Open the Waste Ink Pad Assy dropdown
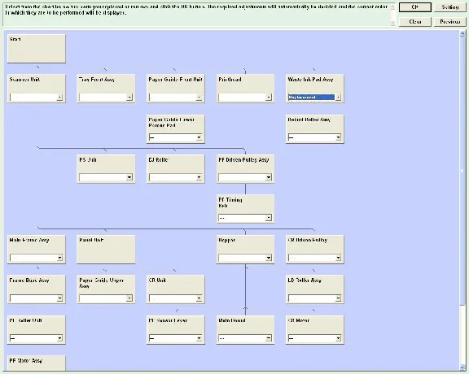This screenshot has height=374, width=469. pos(314,97)
